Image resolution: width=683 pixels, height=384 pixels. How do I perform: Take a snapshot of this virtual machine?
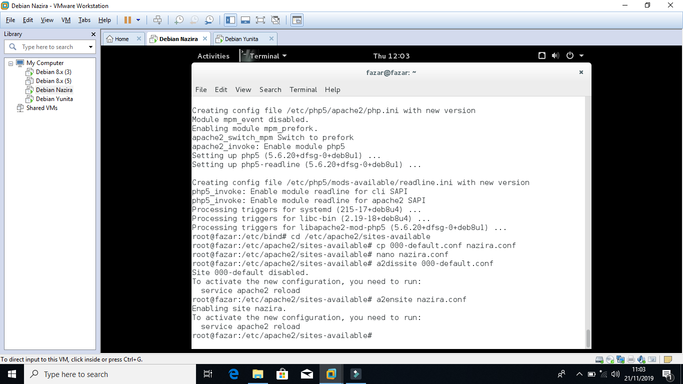click(x=178, y=20)
